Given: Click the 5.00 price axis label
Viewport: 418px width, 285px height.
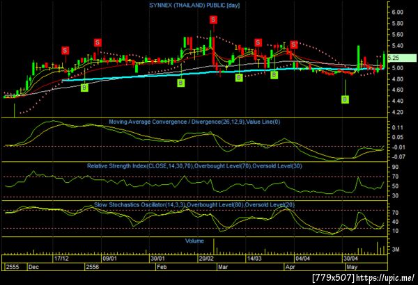Looking at the screenshot, I should coord(398,68).
